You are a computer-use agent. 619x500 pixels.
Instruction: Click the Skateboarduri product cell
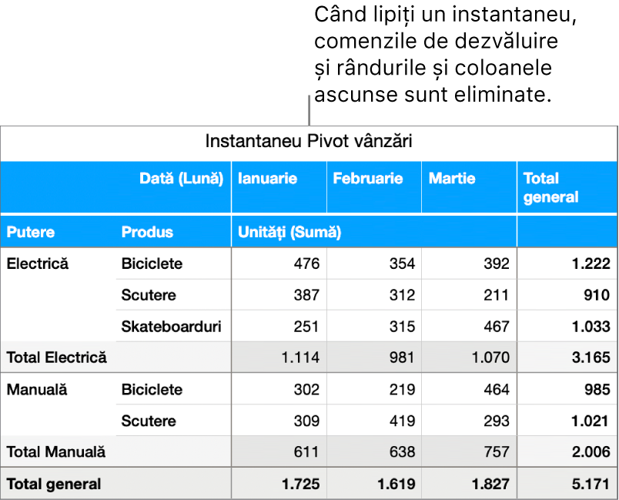coord(171,327)
